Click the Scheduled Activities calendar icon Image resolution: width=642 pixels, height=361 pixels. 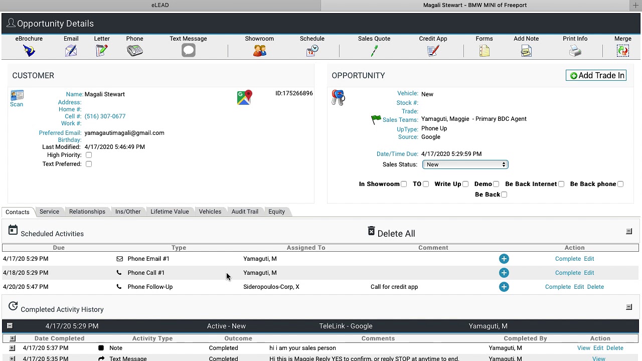pos(13,231)
